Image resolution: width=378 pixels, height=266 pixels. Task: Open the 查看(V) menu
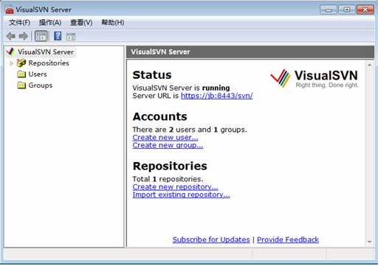[81, 23]
